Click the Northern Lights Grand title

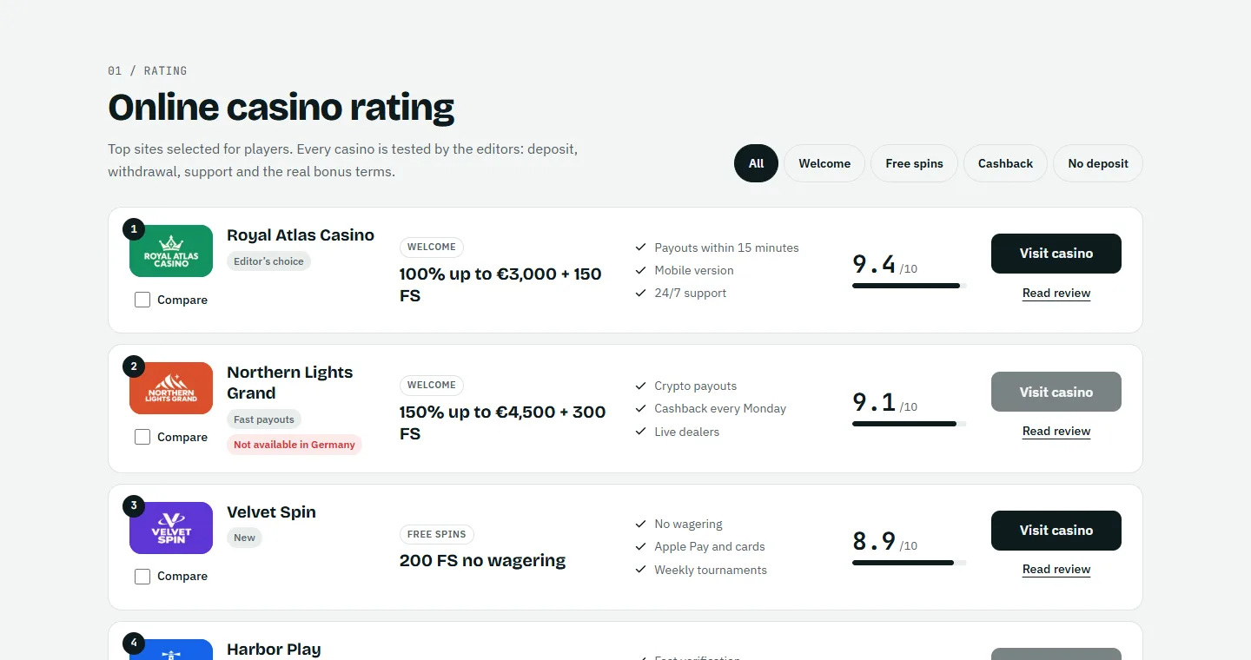pyautogui.click(x=290, y=383)
